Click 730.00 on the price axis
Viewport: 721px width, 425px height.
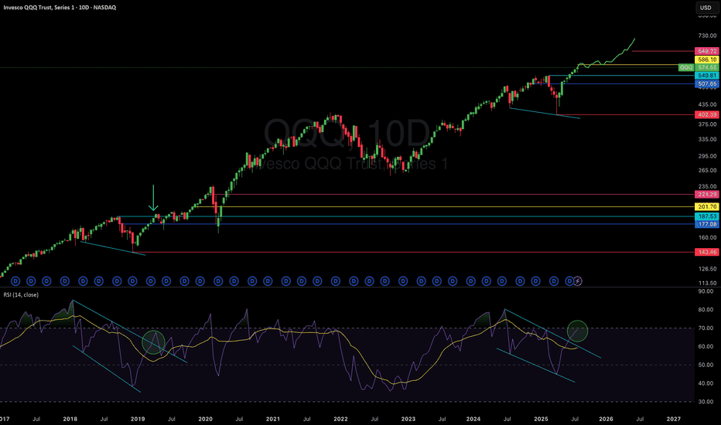[x=707, y=36]
